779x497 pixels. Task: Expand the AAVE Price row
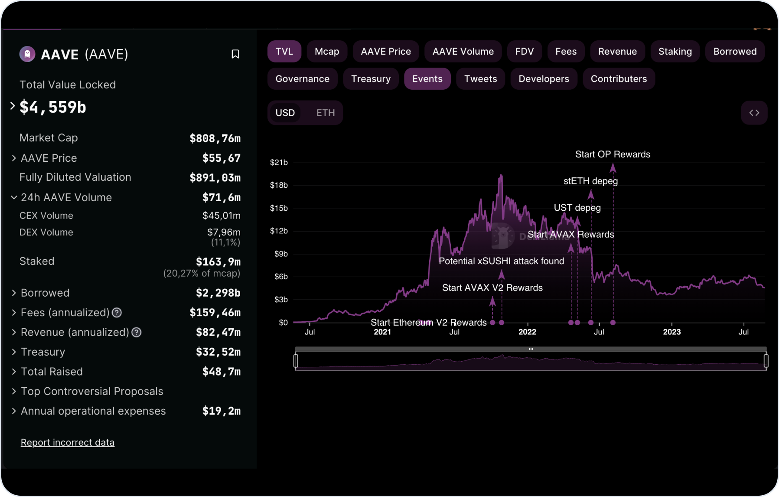(x=14, y=158)
